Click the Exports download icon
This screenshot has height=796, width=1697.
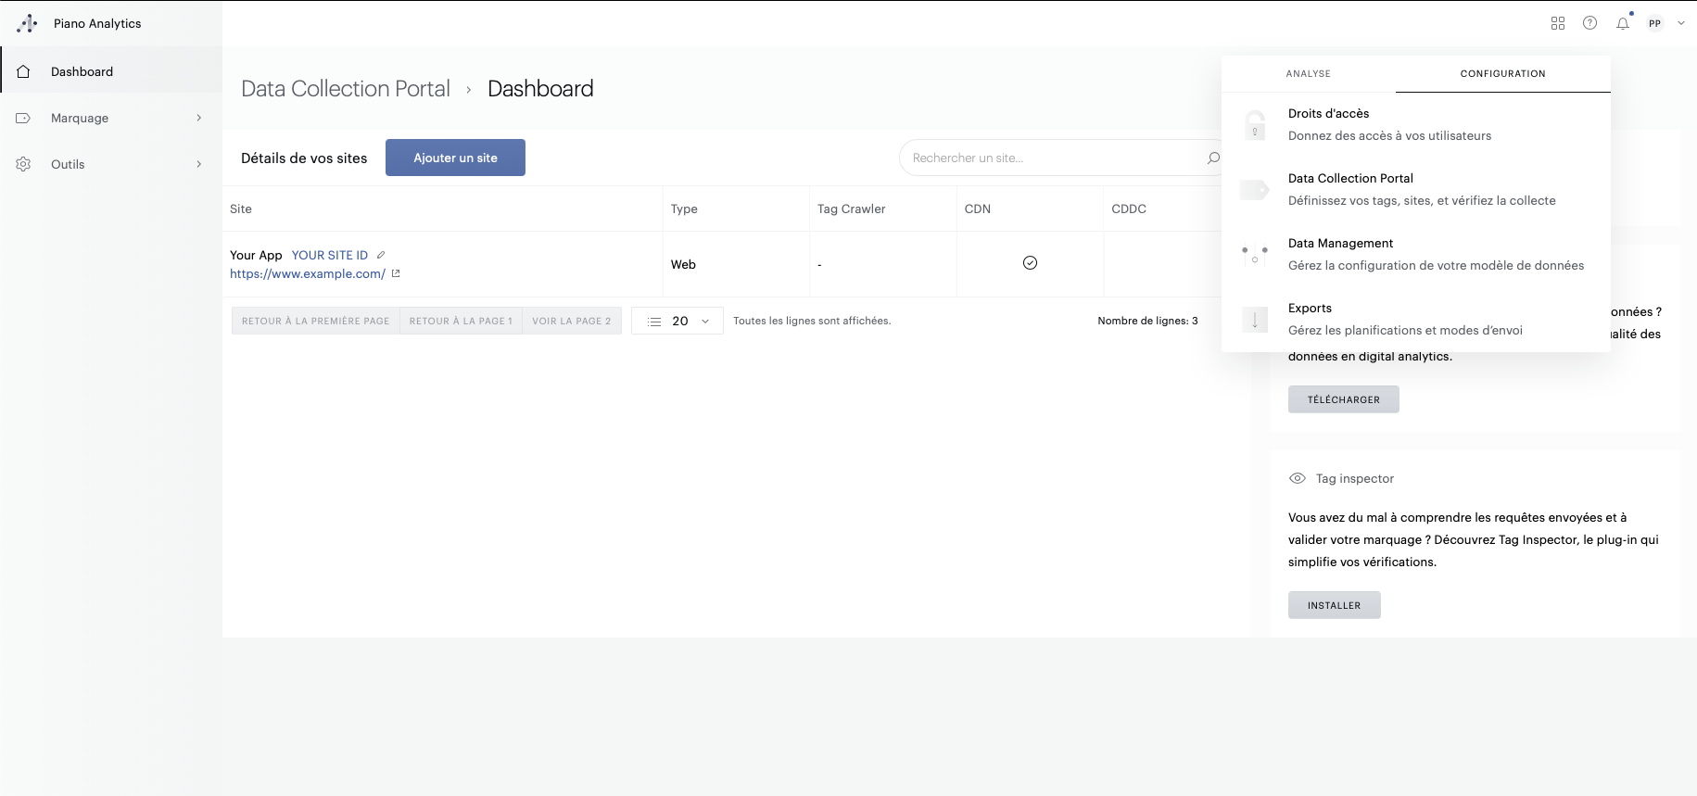pos(1255,320)
